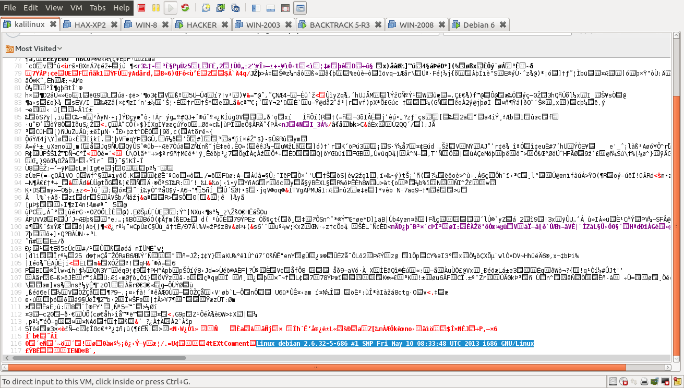Viewport: 684px width, 388px height.
Task: Toggle the thumbnail bar icon
Action: click(271, 8)
